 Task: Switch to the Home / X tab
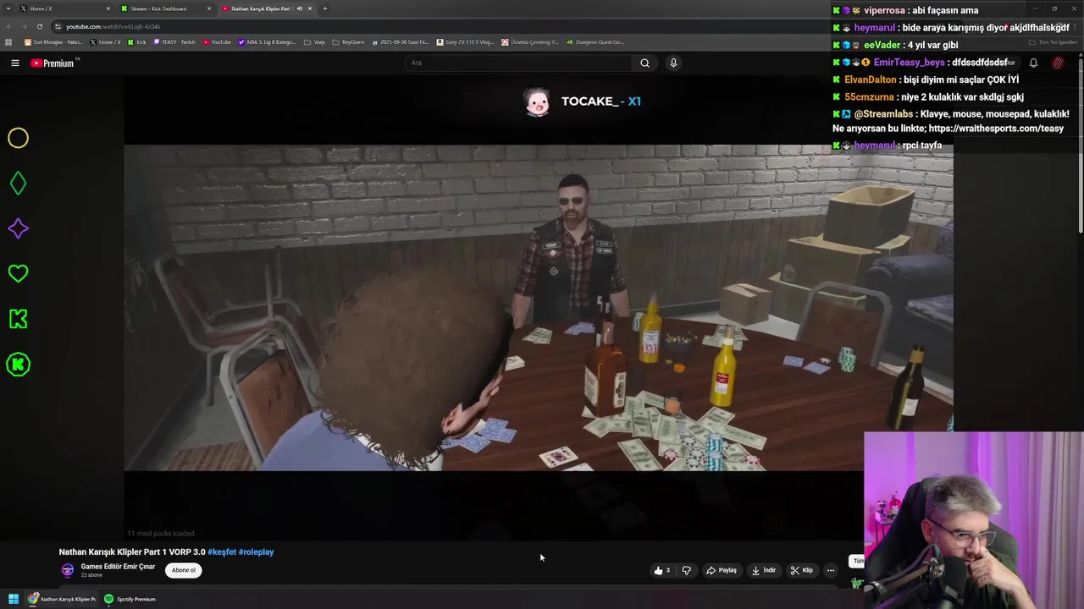point(58,8)
